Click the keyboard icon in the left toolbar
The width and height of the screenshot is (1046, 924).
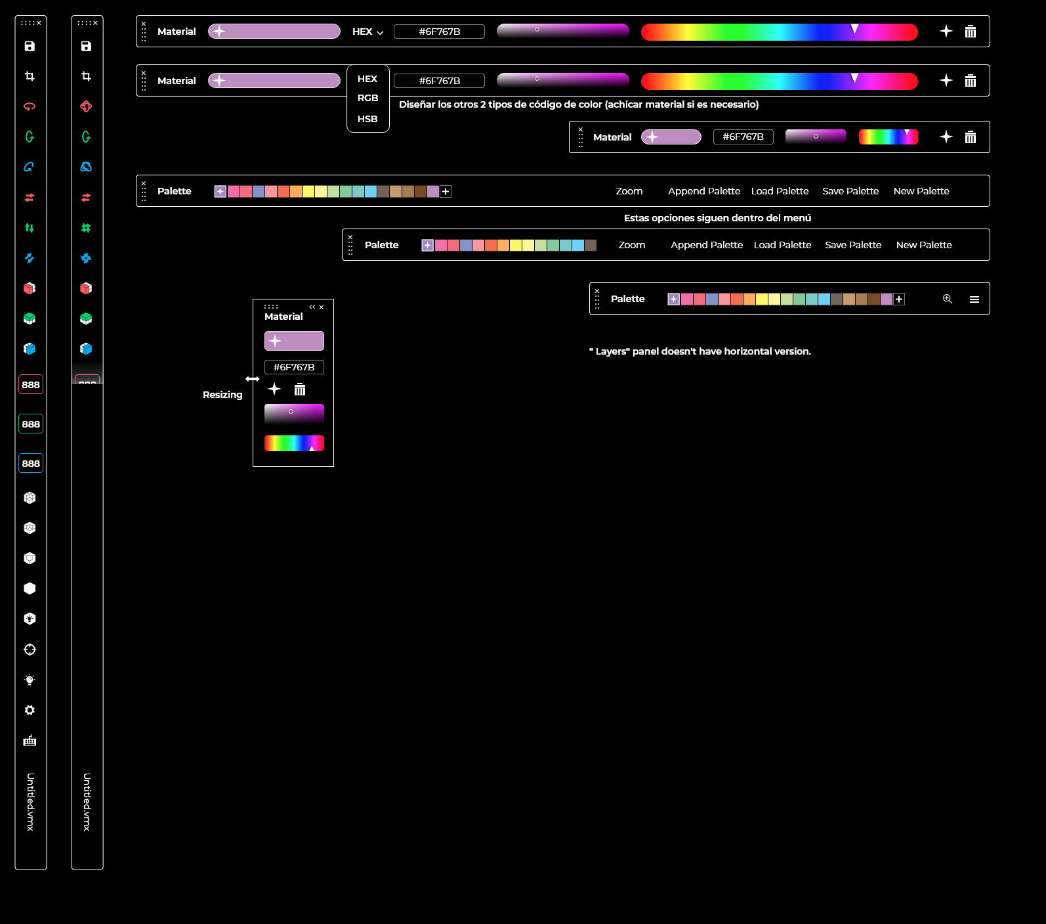[x=30, y=741]
